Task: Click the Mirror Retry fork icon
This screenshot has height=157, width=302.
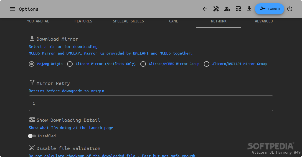Action: (32, 83)
